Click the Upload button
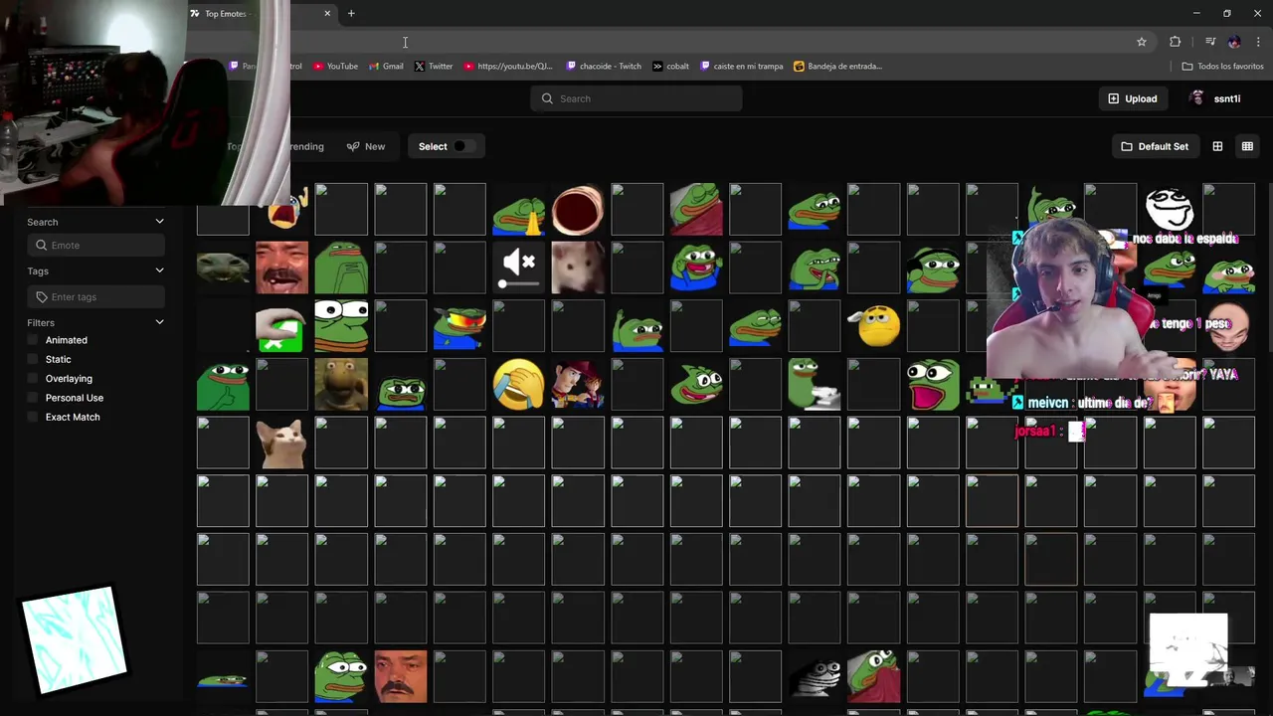Viewport: 1273px width, 716px height. [1133, 98]
